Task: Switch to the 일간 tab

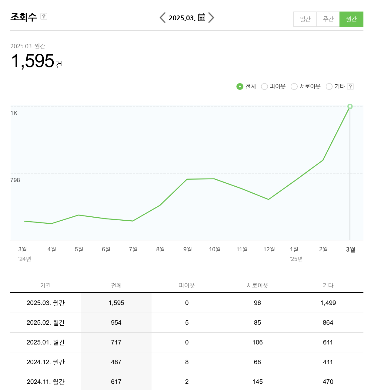Action: tap(305, 19)
